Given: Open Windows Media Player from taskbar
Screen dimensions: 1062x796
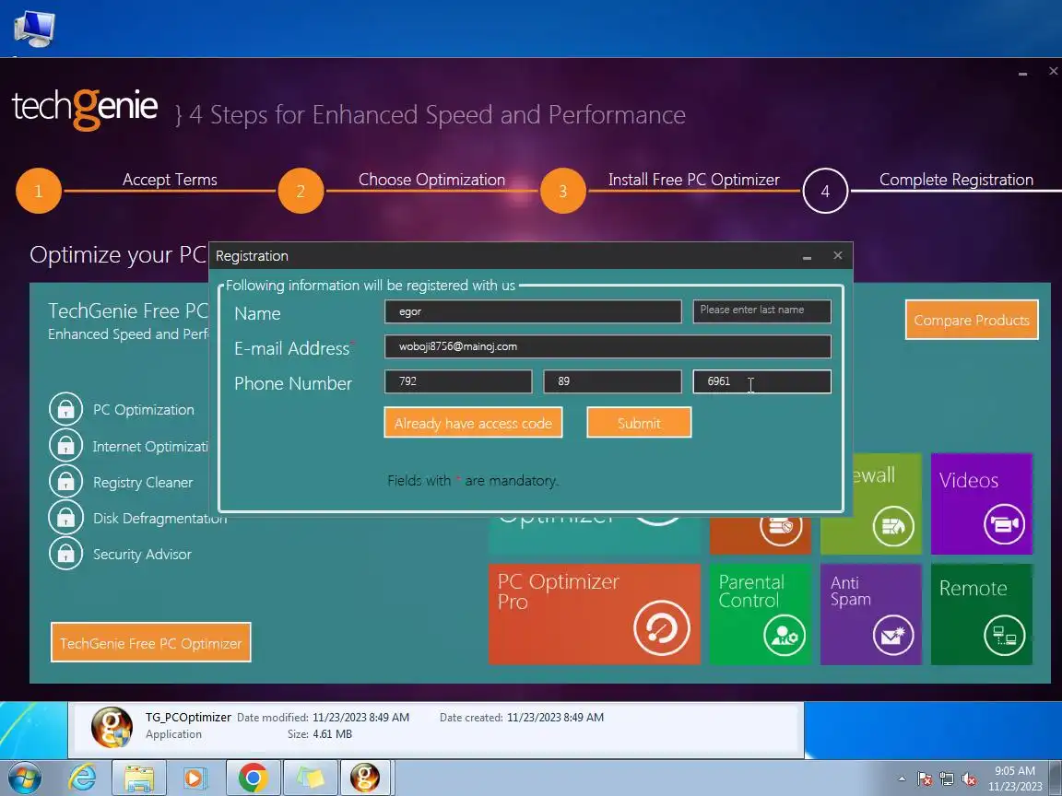Looking at the screenshot, I should point(195,778).
